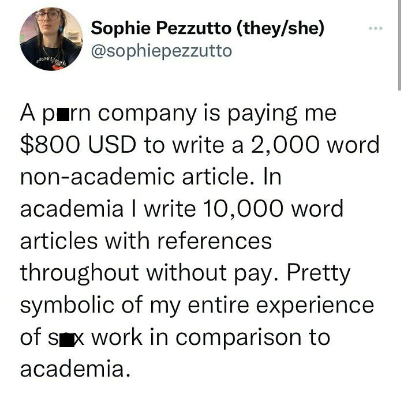Image resolution: width=404 pixels, height=402 pixels.
Task: Open Sophie Pezzutto's profile picture
Action: click(x=51, y=39)
